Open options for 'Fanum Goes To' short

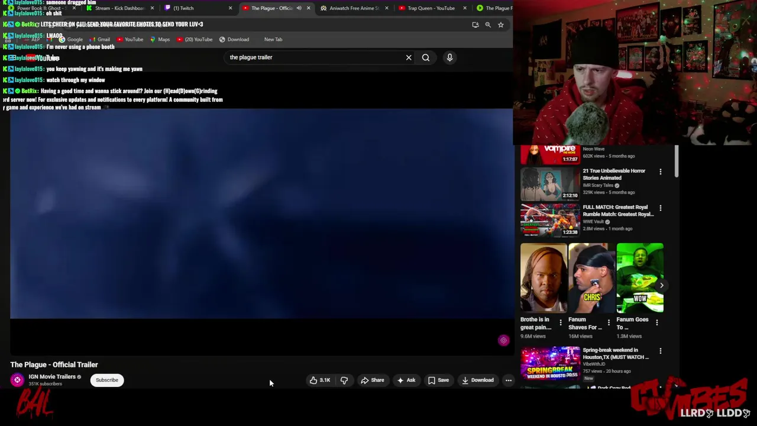click(x=657, y=322)
